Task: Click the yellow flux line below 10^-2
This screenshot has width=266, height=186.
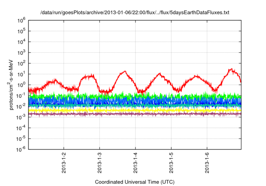Action: [x=135, y=110]
